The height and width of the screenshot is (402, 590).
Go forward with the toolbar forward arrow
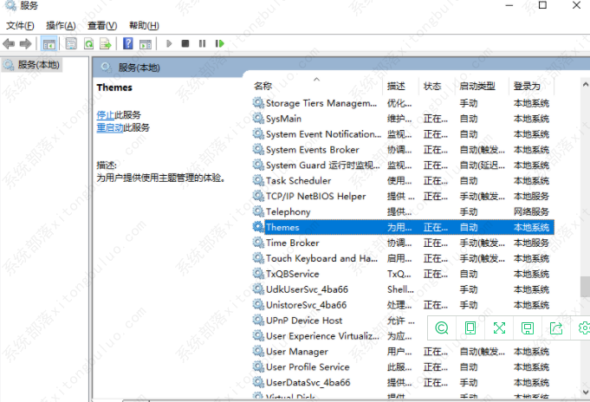[25, 44]
